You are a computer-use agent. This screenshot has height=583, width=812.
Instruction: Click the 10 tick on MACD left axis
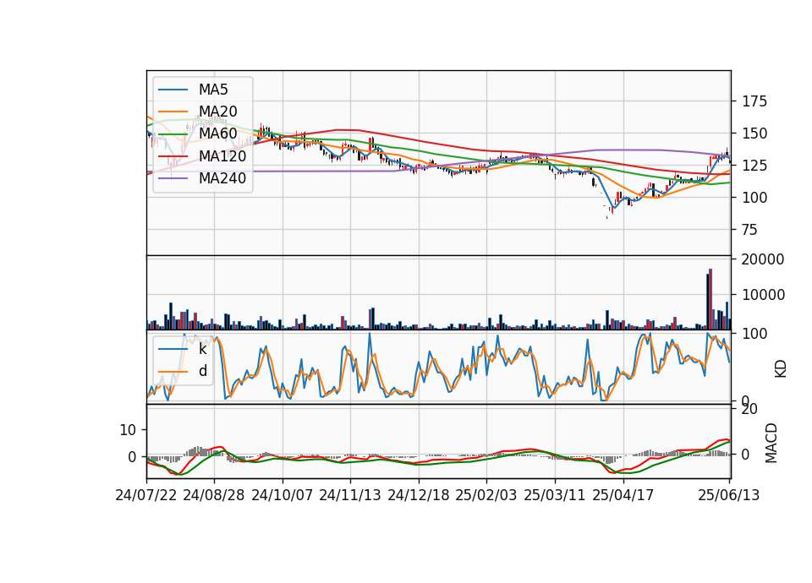[x=128, y=430]
